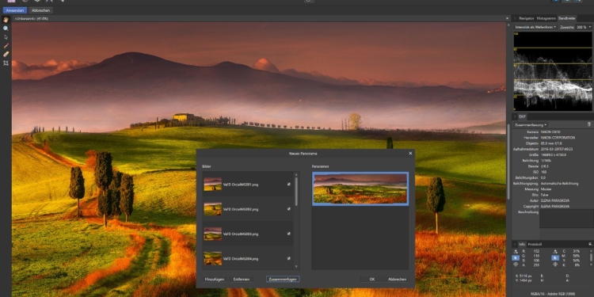Image resolution: width=594 pixels, height=297 pixels.
Task: Close the Neues Panorama dialog
Action: point(410,154)
